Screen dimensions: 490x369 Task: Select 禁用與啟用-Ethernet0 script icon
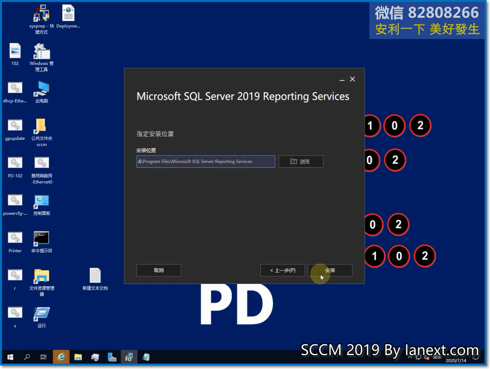point(41,170)
